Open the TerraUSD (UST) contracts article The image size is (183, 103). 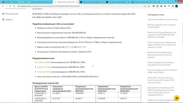pos(162,26)
